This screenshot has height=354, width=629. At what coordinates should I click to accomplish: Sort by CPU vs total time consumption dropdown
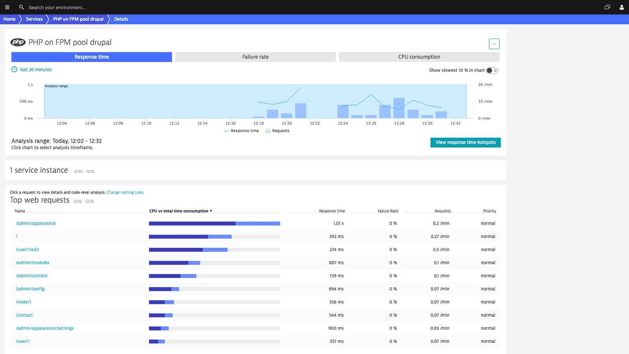point(181,211)
